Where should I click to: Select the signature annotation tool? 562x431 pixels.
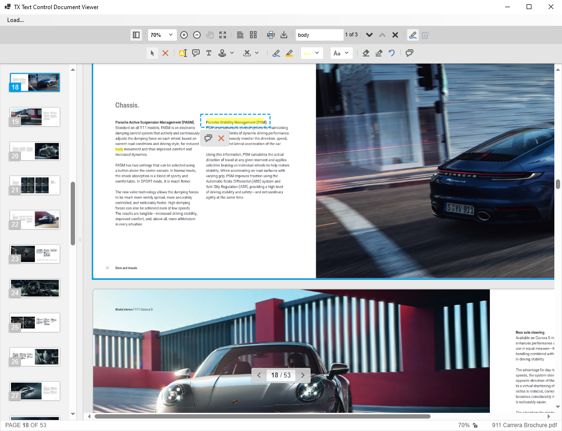247,53
